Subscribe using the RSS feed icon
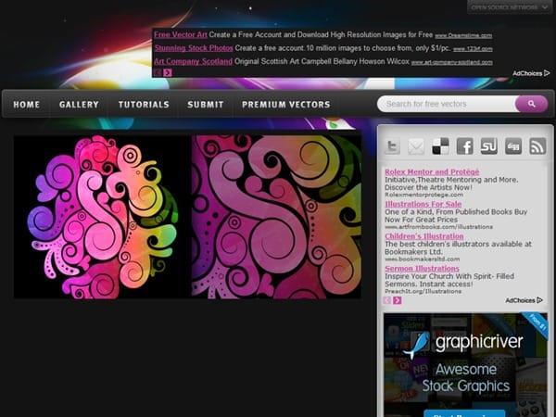Viewport: 556px width, 417px height. click(x=537, y=146)
